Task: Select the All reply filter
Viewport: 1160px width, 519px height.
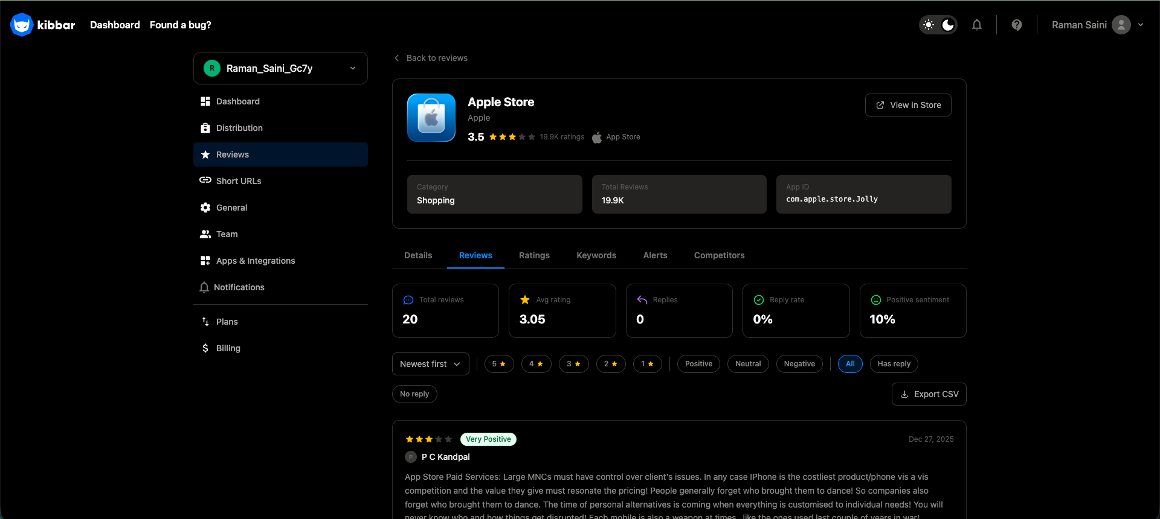Action: (850, 364)
